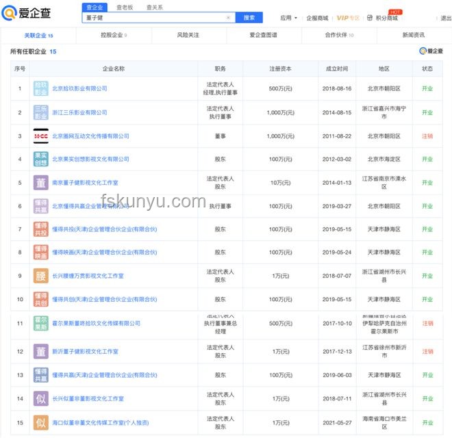
Task: Clear the search box with the X icon
Action: point(228,18)
